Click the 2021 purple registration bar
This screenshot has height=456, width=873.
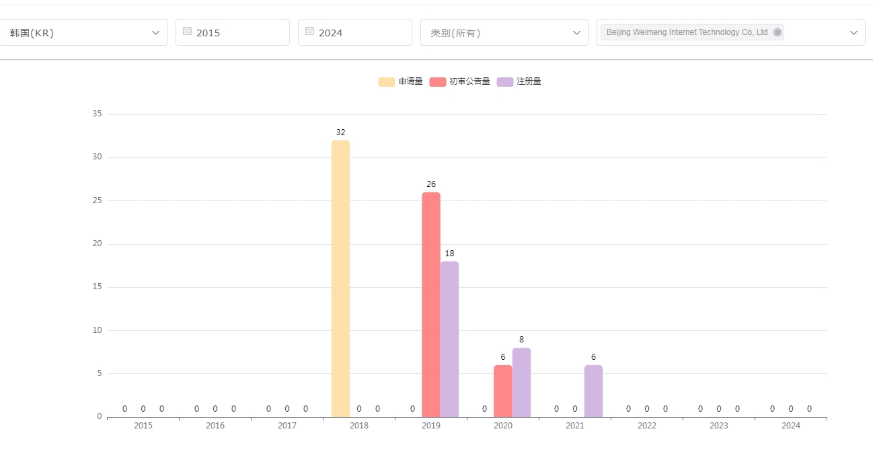pyautogui.click(x=593, y=391)
